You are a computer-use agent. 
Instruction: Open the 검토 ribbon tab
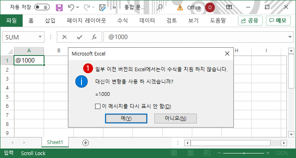point(172,21)
